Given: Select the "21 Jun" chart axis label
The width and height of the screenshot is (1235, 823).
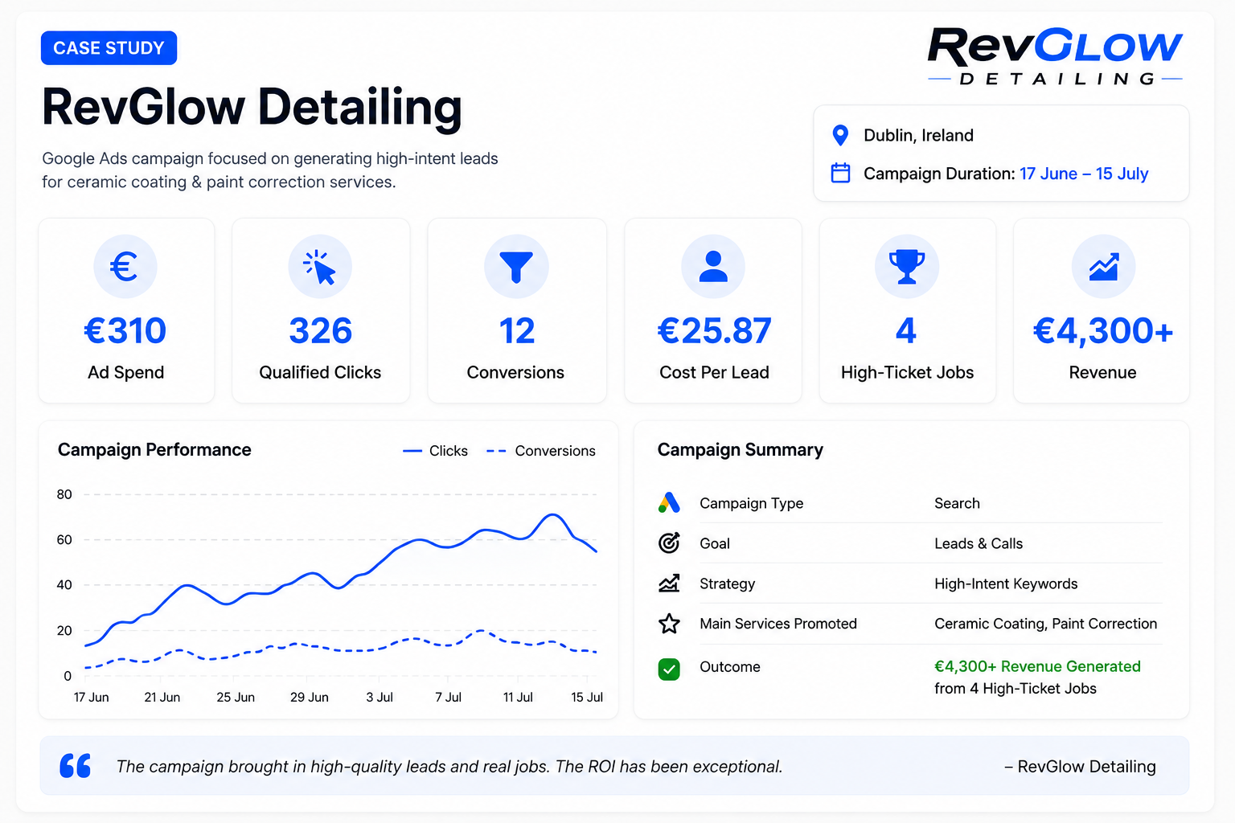Looking at the screenshot, I should point(162,697).
